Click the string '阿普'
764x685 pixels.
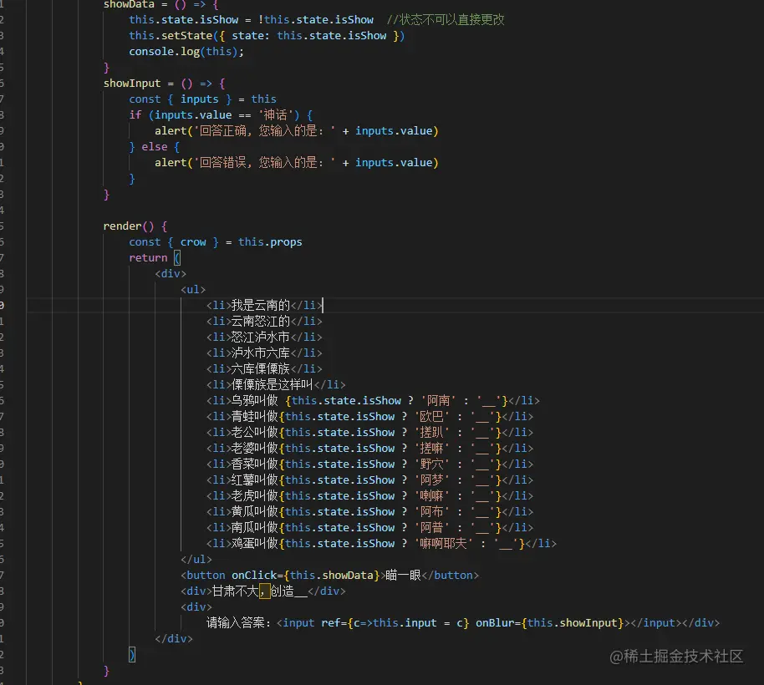point(431,528)
